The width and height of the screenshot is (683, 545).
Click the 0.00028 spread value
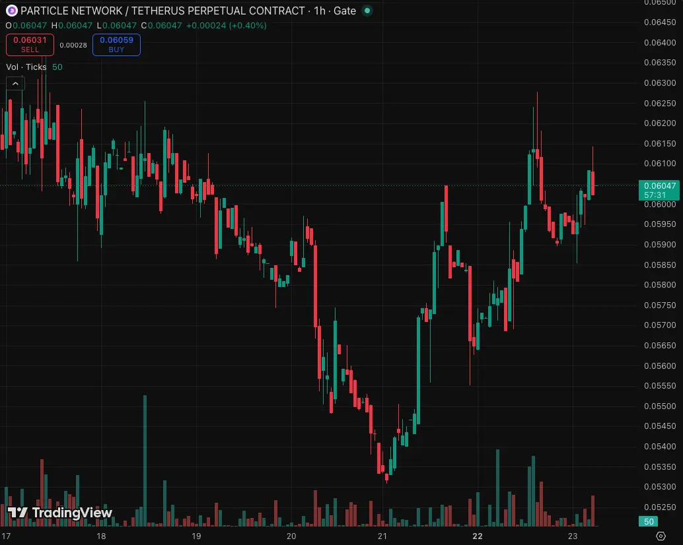(x=73, y=46)
